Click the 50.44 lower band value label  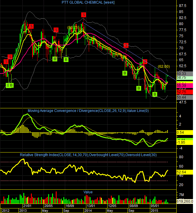185,97
